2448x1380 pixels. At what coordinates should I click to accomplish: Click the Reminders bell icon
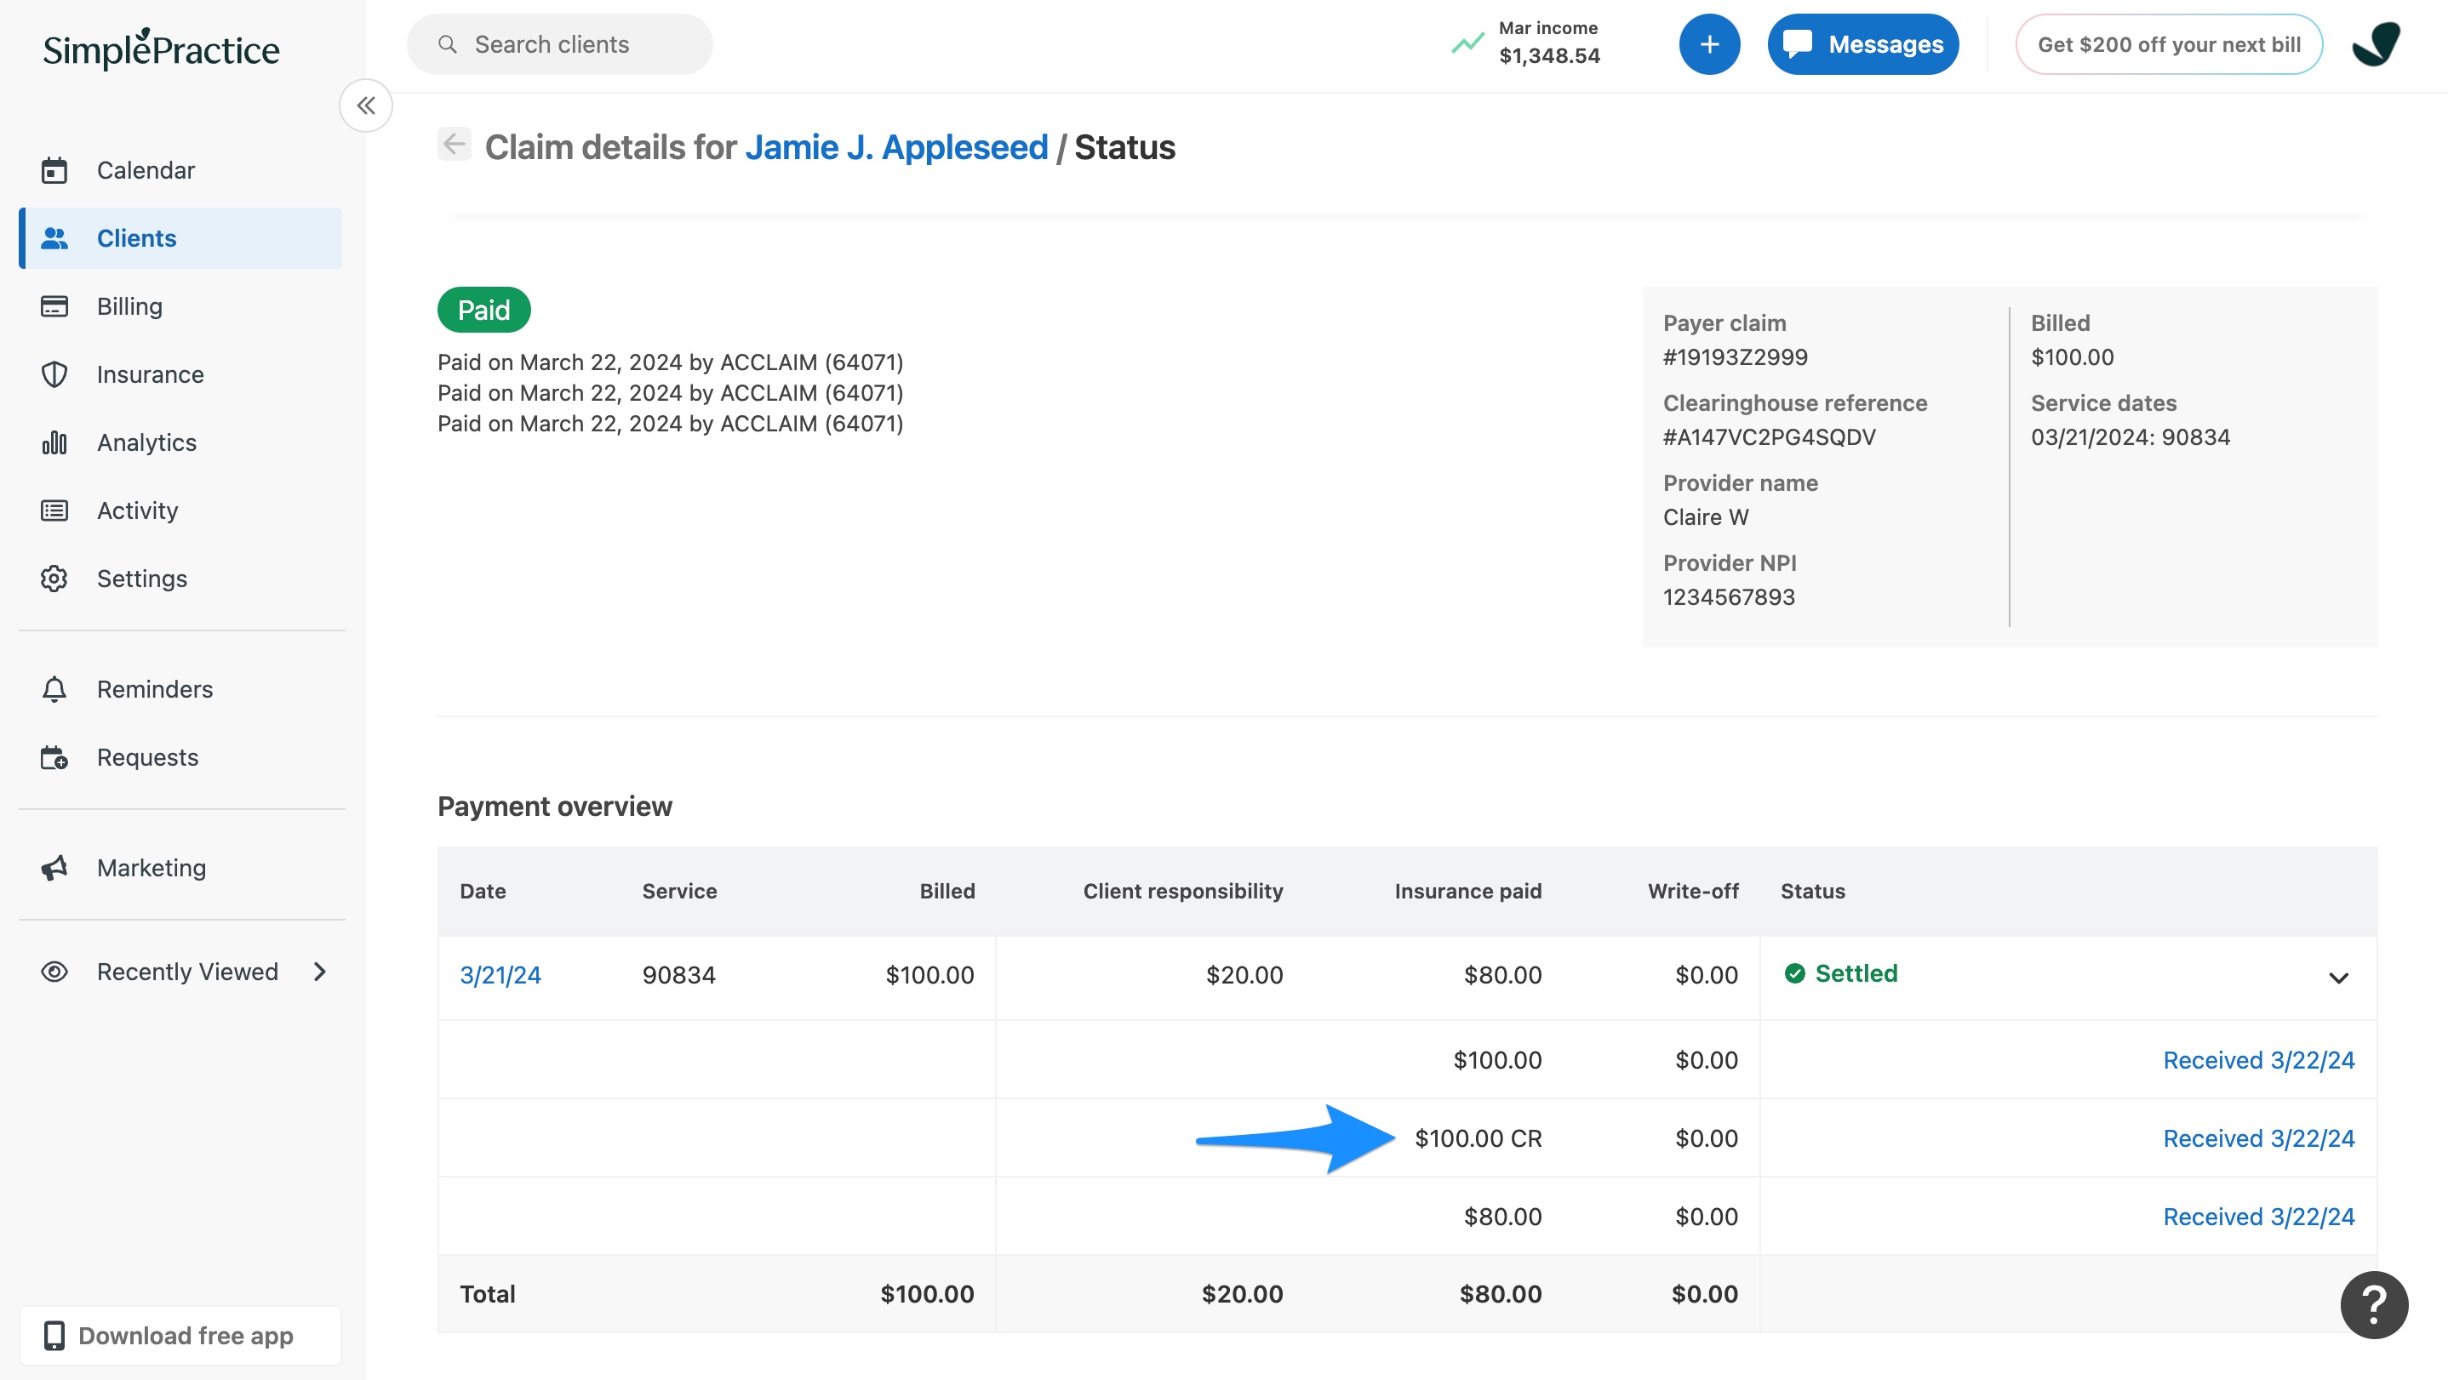click(54, 689)
